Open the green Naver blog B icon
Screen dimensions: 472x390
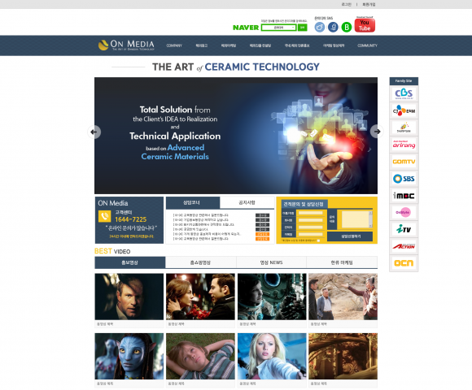[347, 28]
